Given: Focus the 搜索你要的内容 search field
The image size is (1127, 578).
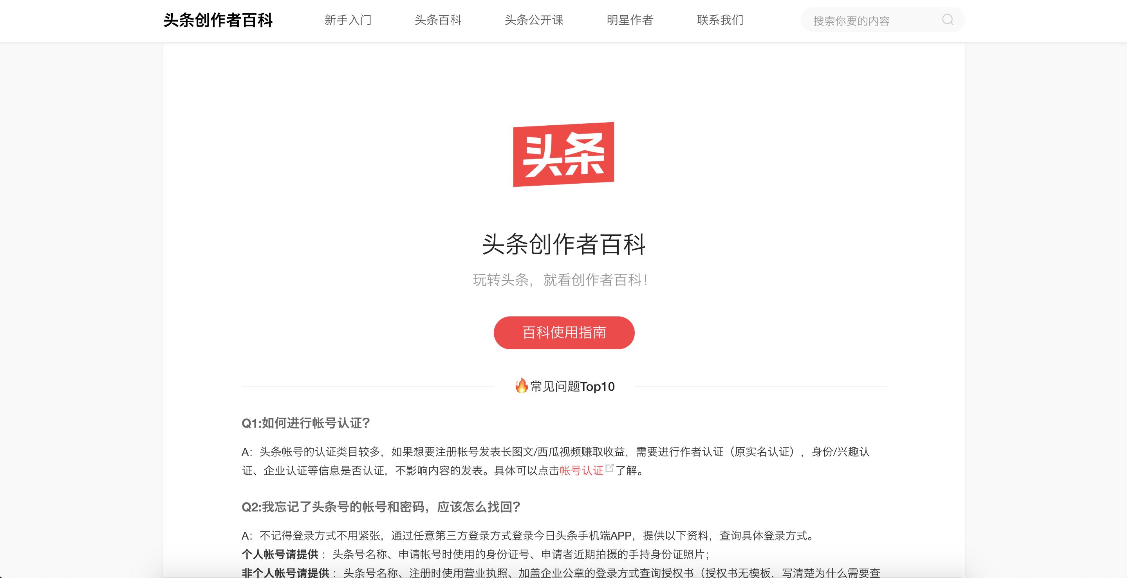Looking at the screenshot, I should point(875,20).
